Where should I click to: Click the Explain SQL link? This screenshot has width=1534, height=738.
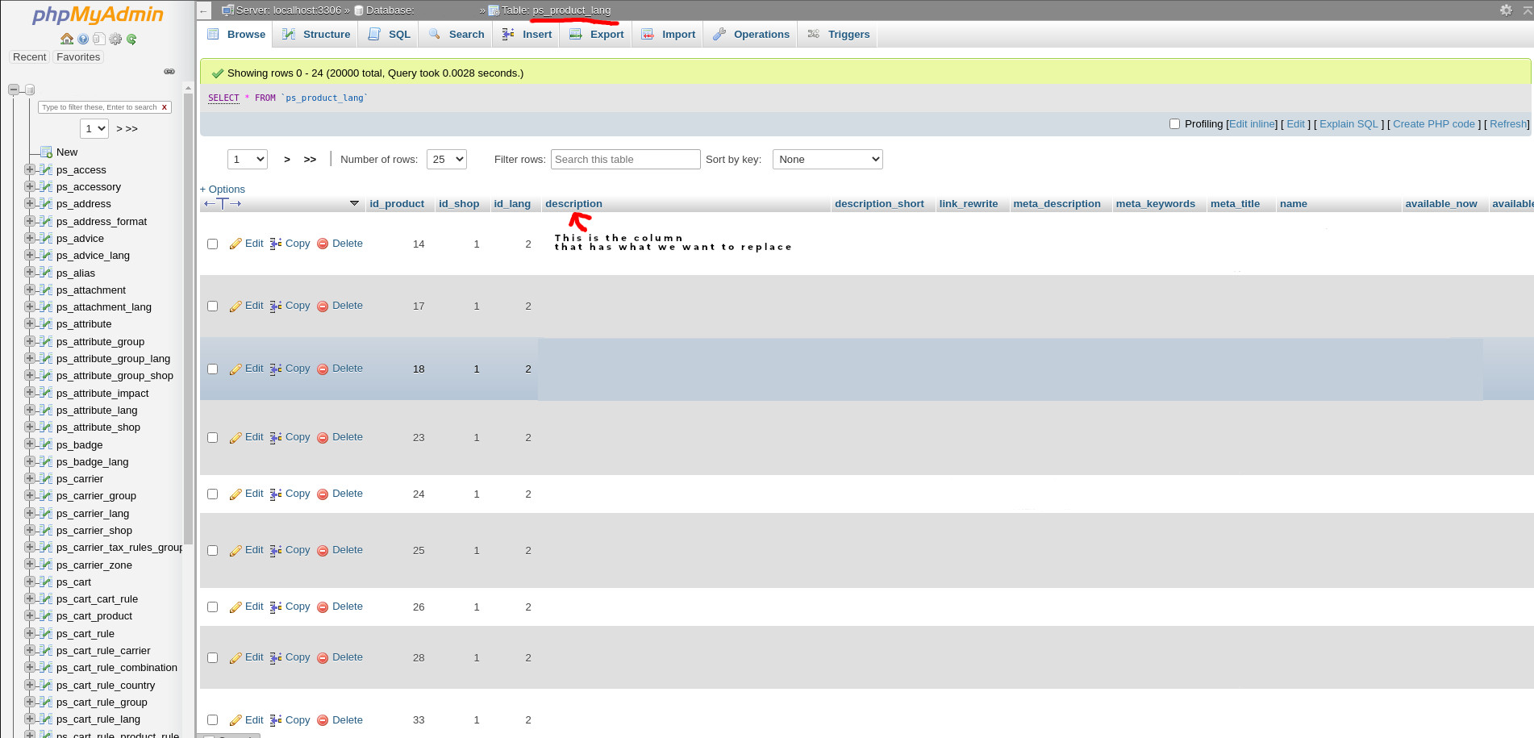click(1348, 123)
